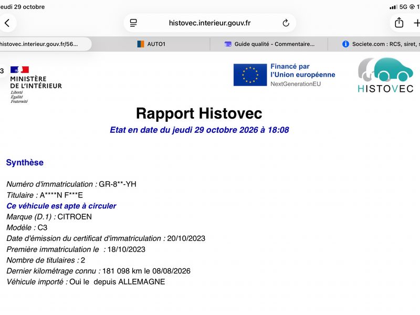
Task: Click certificate issue date 20/10/2023
Action: 186,238
